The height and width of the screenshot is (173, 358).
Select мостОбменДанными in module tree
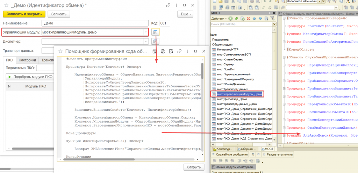(231, 84)
